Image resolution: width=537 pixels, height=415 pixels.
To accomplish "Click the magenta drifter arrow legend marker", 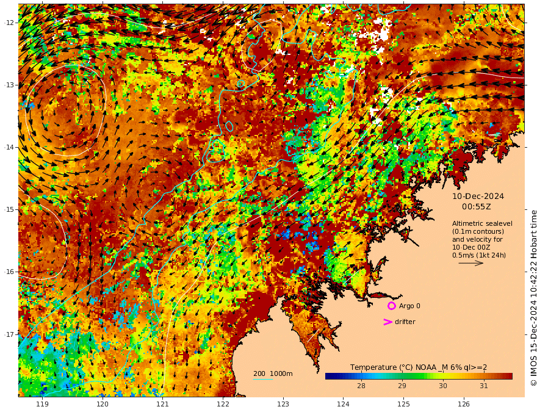I will [387, 322].
